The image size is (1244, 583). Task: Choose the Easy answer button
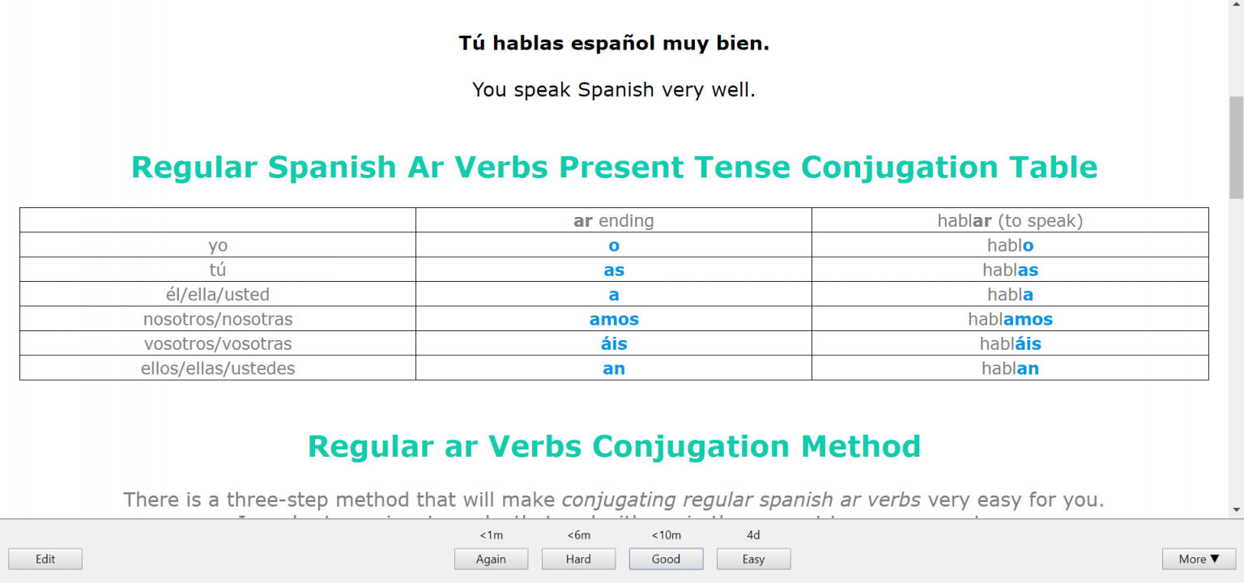point(753,559)
